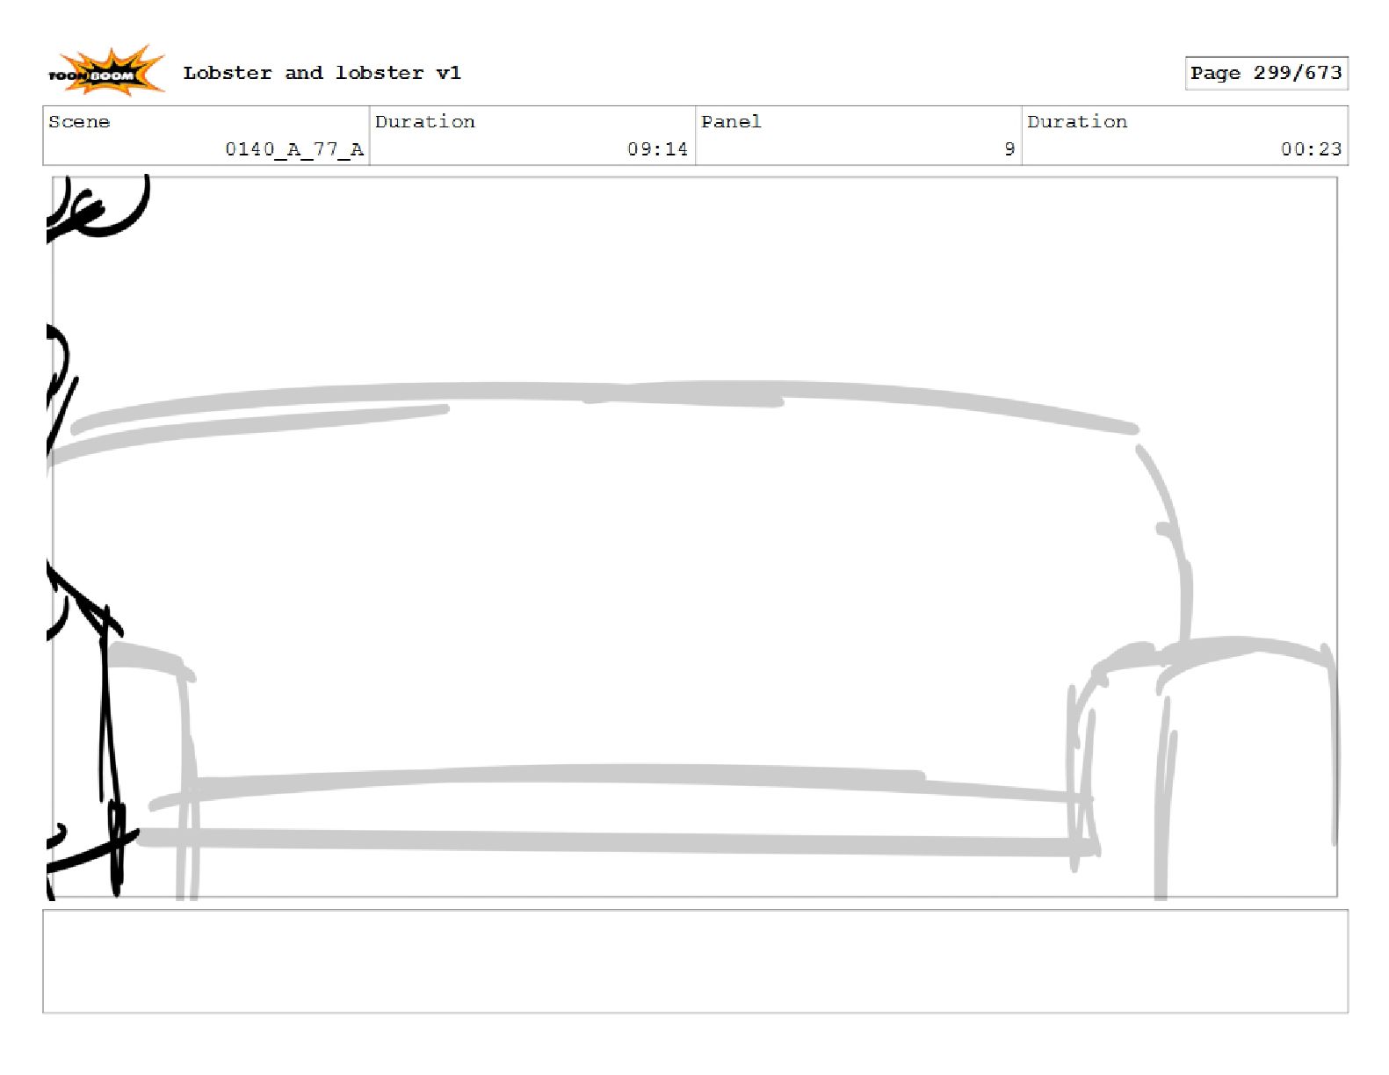The height and width of the screenshot is (1075, 1389).
Task: Click the 'Panel' header label
Action: click(x=731, y=122)
